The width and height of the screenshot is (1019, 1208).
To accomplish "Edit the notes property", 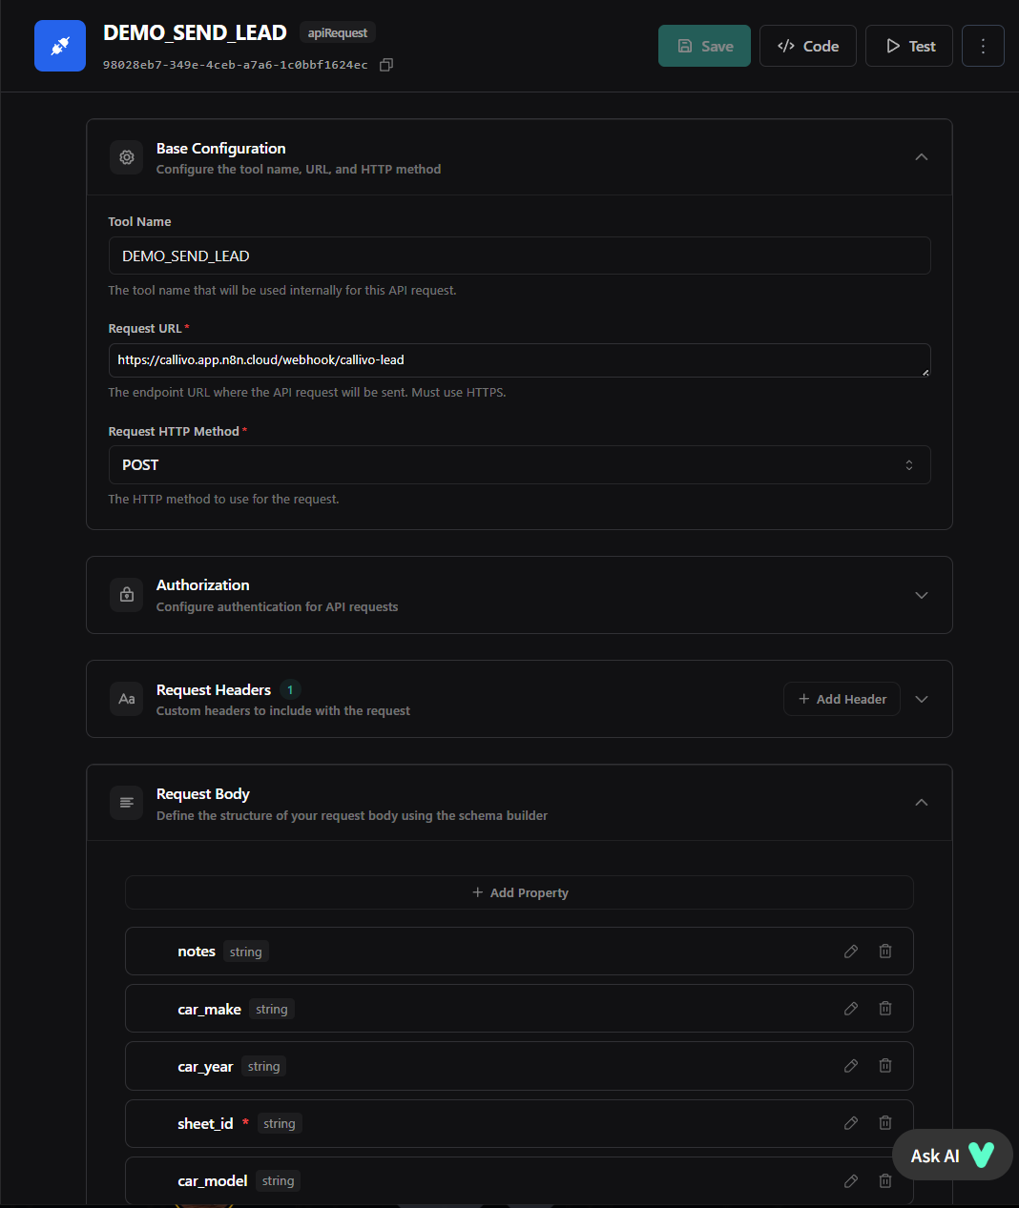I will (851, 952).
